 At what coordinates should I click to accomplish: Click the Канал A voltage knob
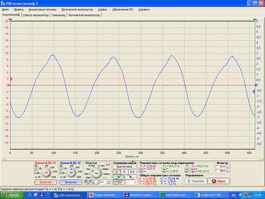click(x=46, y=173)
